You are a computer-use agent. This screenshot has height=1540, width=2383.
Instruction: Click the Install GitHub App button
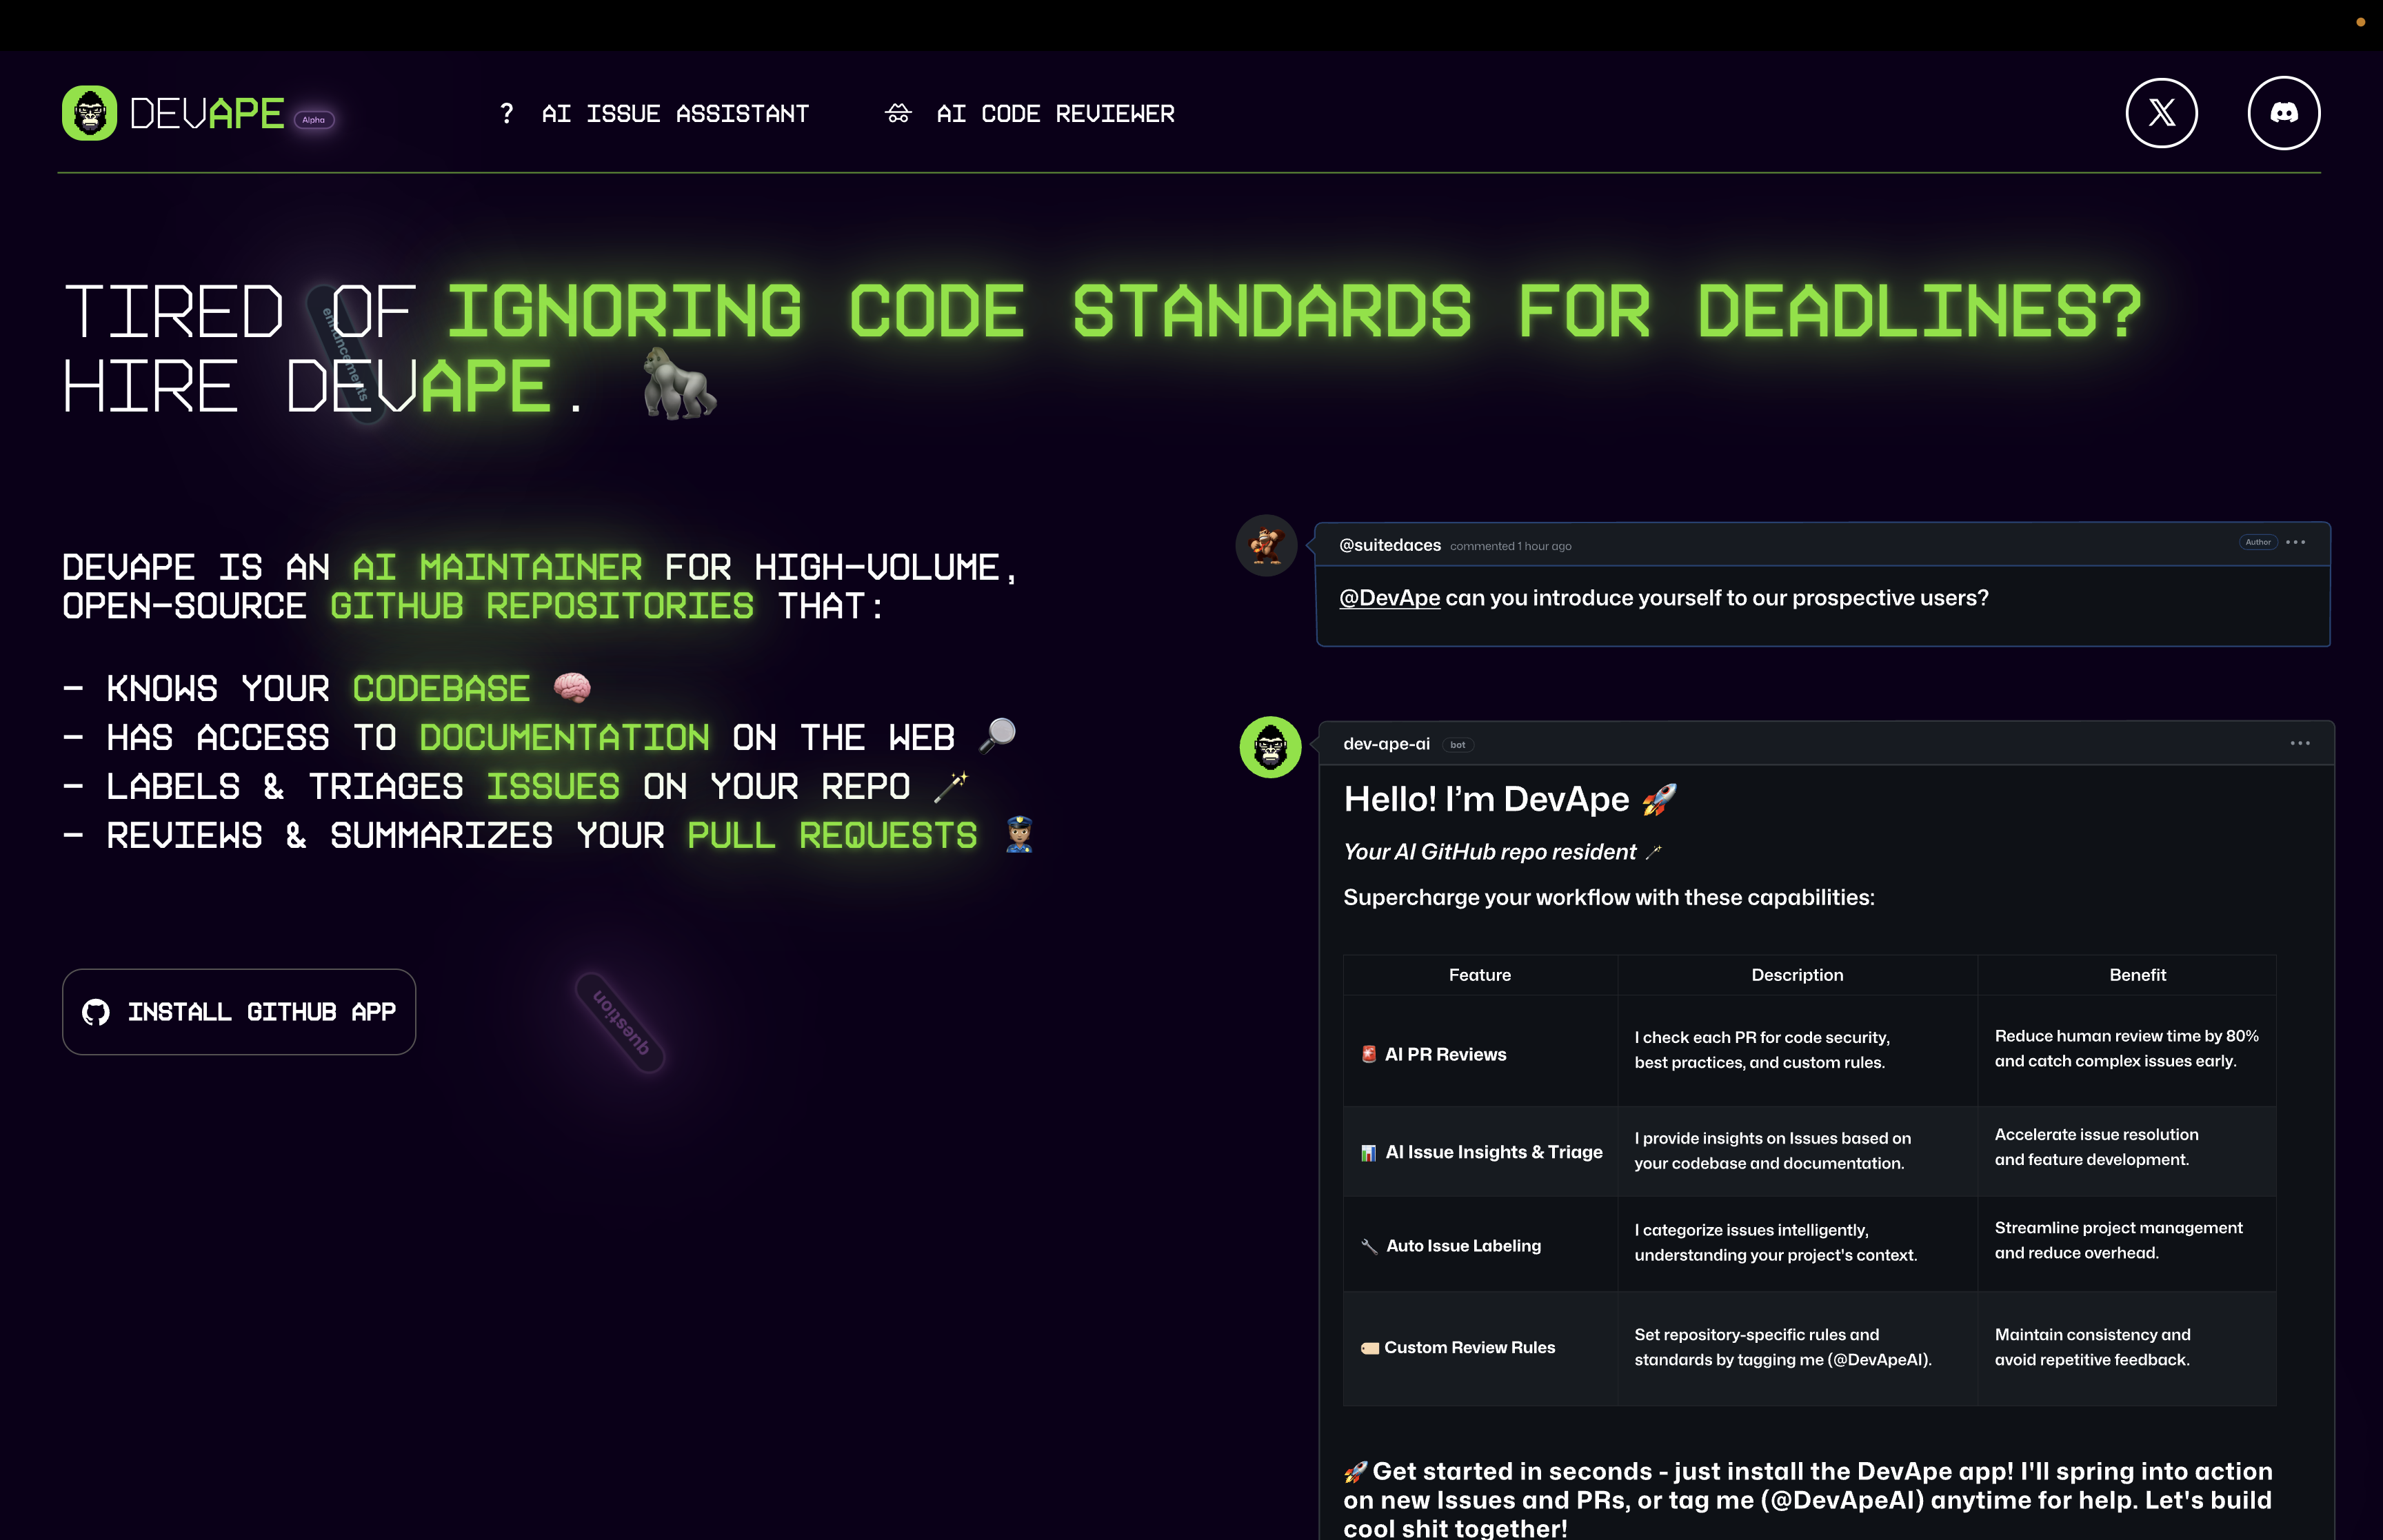click(239, 1012)
